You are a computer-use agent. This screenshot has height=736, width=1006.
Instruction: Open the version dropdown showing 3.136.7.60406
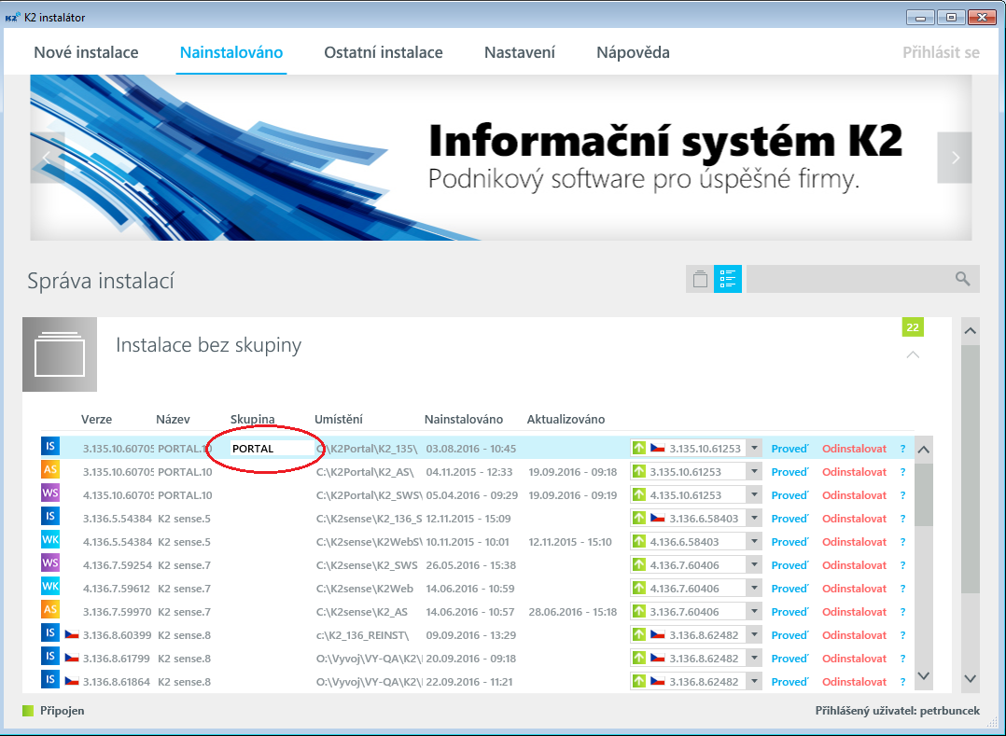(x=754, y=612)
